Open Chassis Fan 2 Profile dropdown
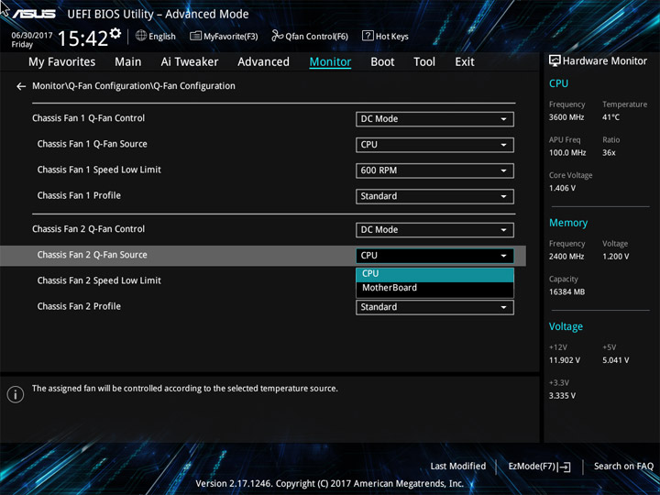Screen dimensions: 660x495 pyautogui.click(x=434, y=307)
